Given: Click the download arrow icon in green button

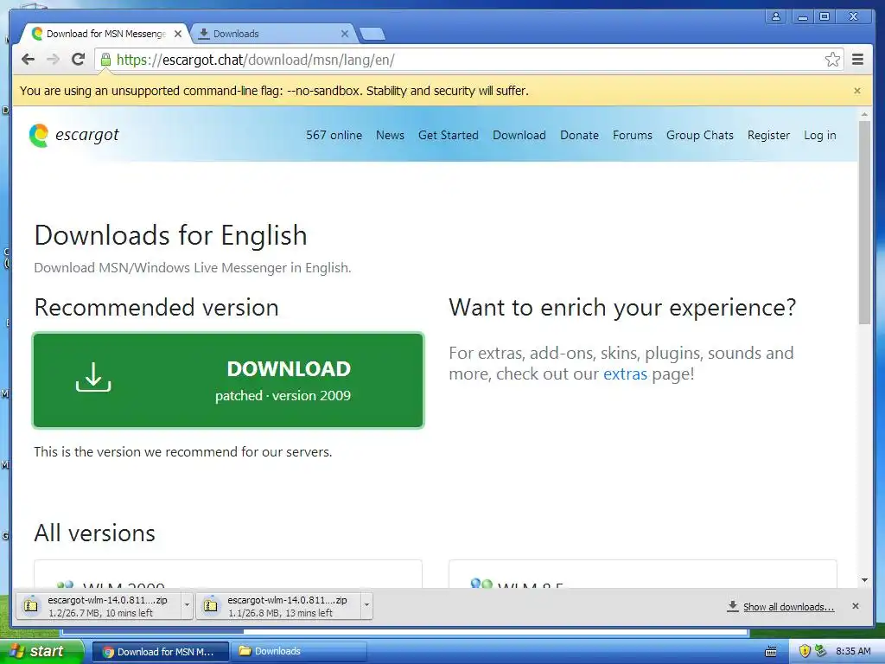Looking at the screenshot, I should click(93, 377).
